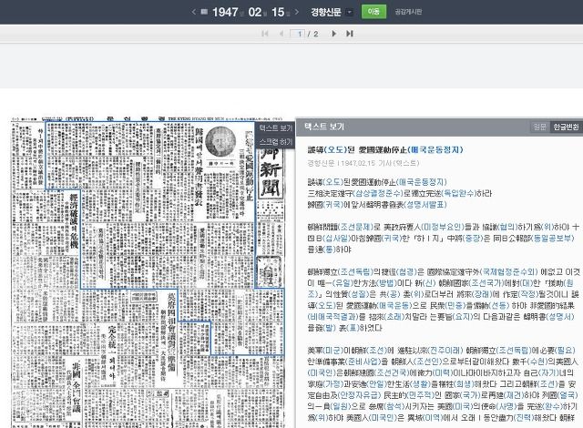Open the calendar icon beside 1947
This screenshot has height=428, width=583.
pyautogui.click(x=204, y=12)
